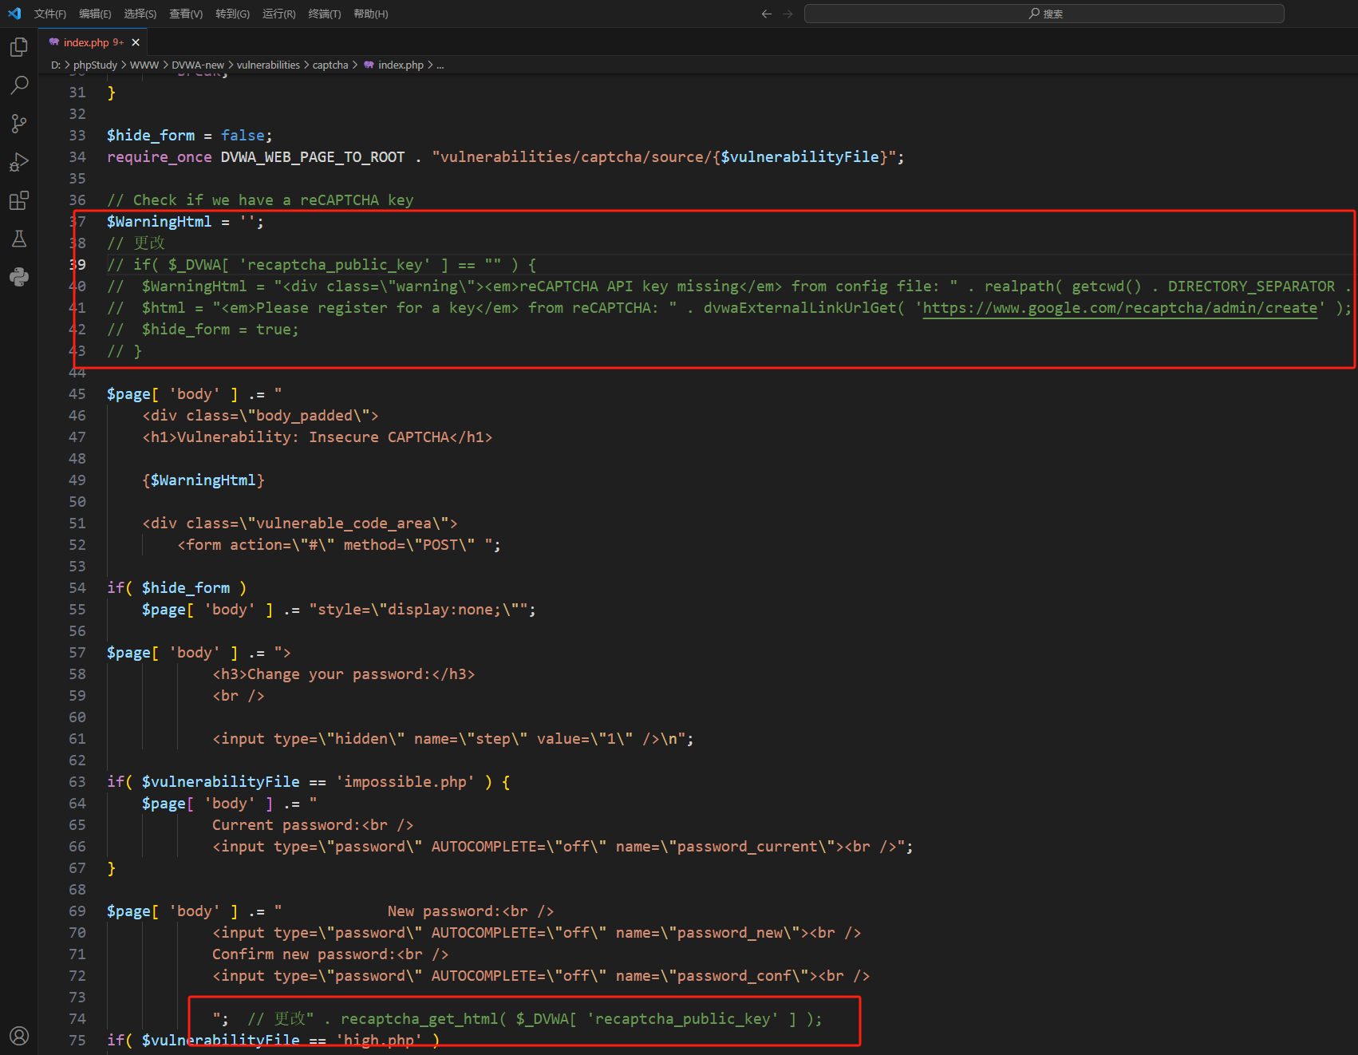Click the 搜索 command center box
Screen dimensions: 1358x1055
pos(1044,14)
